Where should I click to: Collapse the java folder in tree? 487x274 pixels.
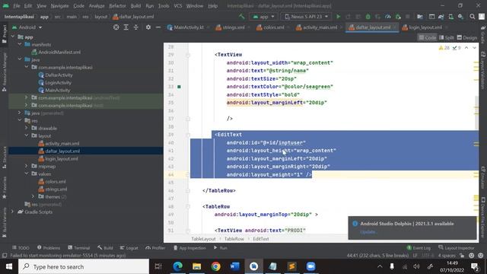(x=20, y=59)
